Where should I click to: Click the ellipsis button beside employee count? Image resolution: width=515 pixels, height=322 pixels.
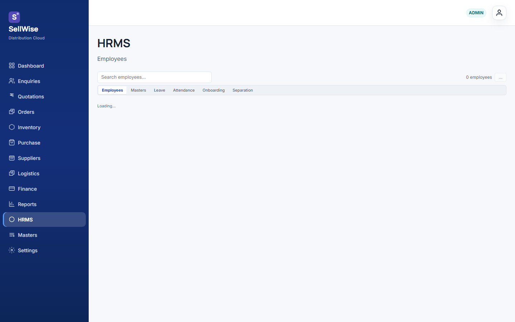tap(501, 77)
